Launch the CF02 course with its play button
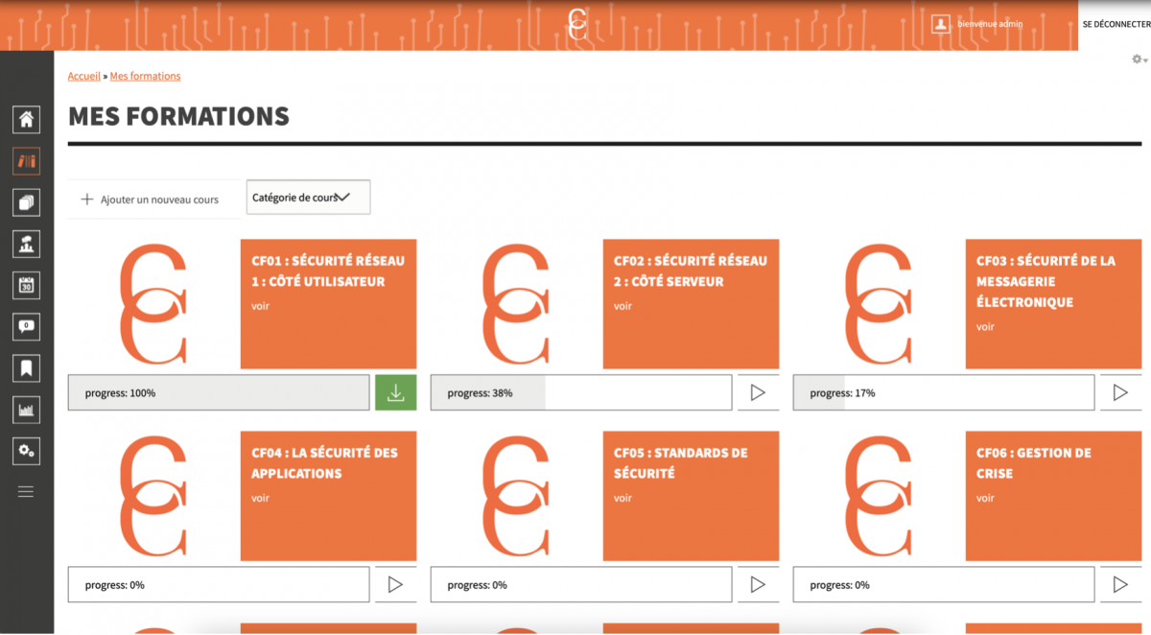Image resolution: width=1151 pixels, height=635 pixels. coord(758,392)
